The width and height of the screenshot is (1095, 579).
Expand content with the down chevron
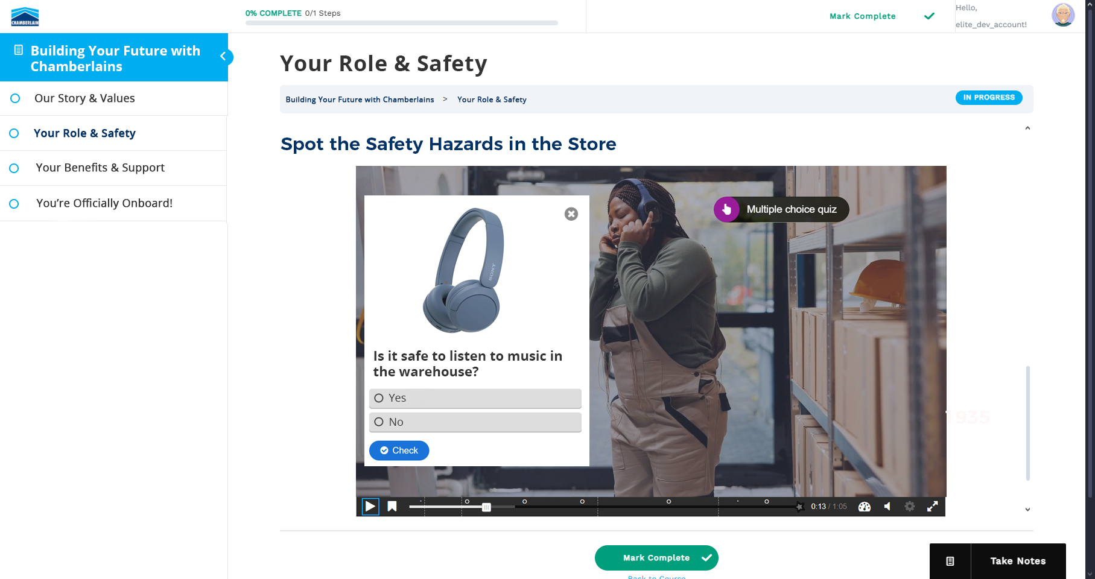pyautogui.click(x=1027, y=510)
